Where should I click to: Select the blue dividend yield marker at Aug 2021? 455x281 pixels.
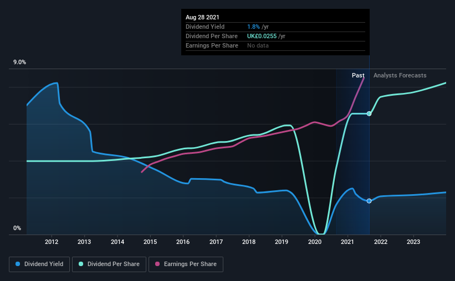tap(369, 201)
